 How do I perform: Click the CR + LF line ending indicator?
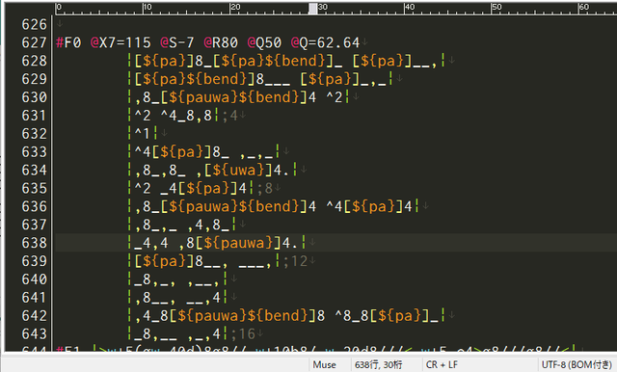pyautogui.click(x=442, y=365)
